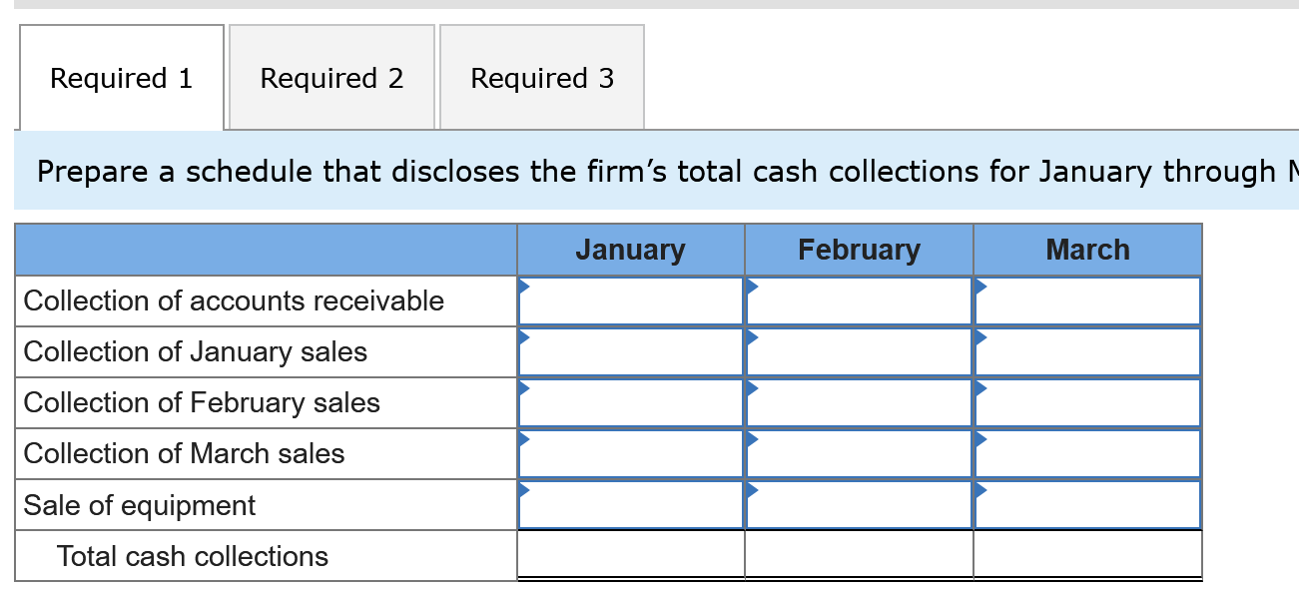Select the February column header
This screenshot has height=590, width=1299.
point(858,250)
